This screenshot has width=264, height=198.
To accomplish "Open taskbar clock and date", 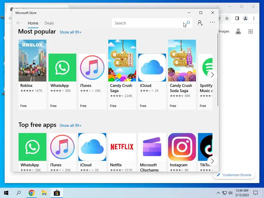I will coord(242,193).
